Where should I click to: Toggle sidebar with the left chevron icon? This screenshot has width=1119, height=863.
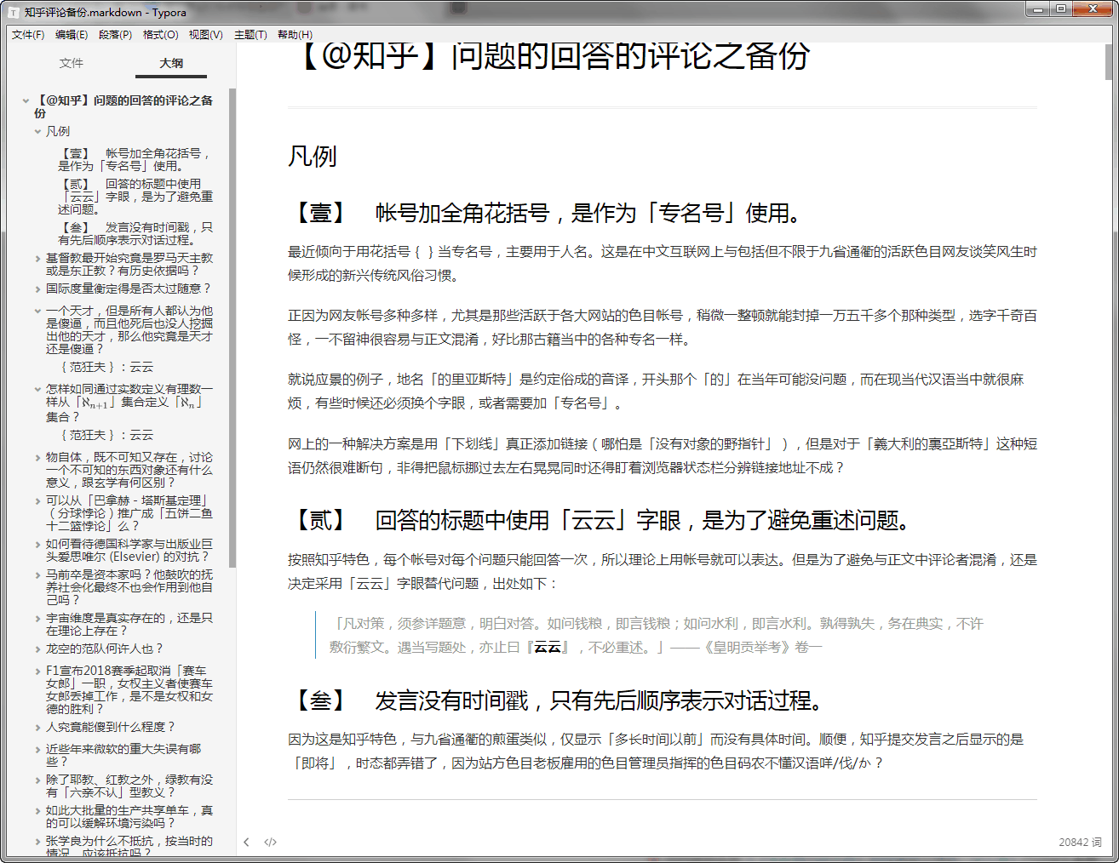[246, 842]
